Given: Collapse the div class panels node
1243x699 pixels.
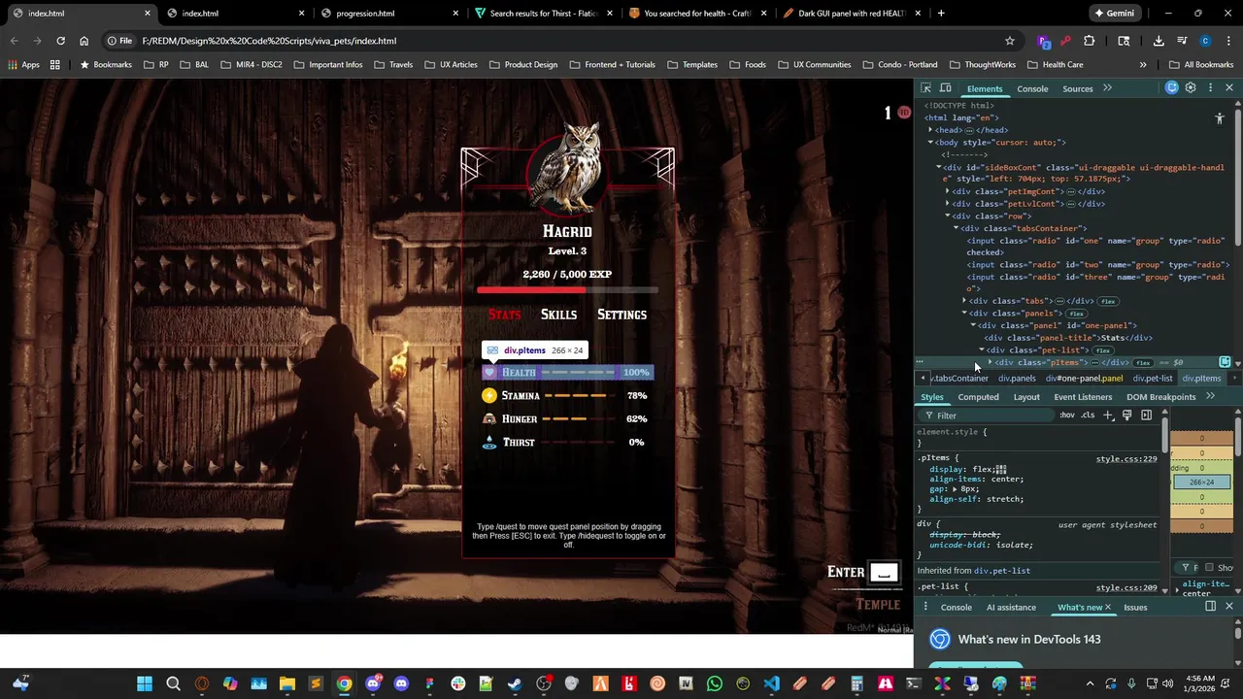Looking at the screenshot, I should [963, 314].
